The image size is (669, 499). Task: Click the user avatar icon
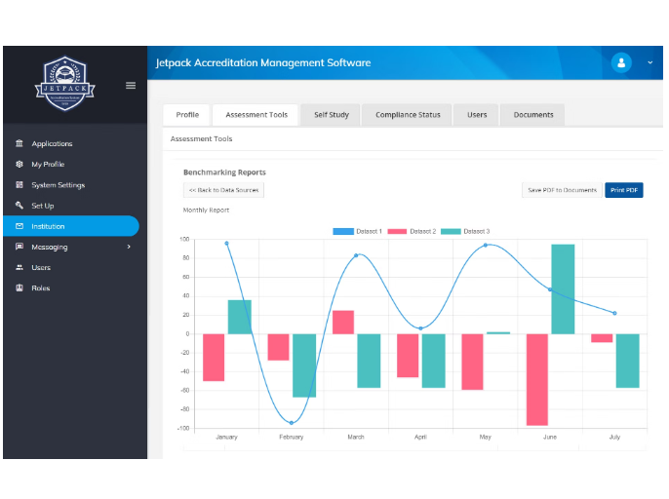[621, 62]
